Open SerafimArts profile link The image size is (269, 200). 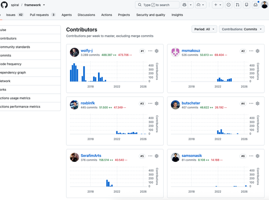click(x=91, y=156)
